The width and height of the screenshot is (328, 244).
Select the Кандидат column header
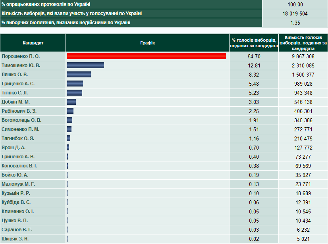click(x=33, y=43)
